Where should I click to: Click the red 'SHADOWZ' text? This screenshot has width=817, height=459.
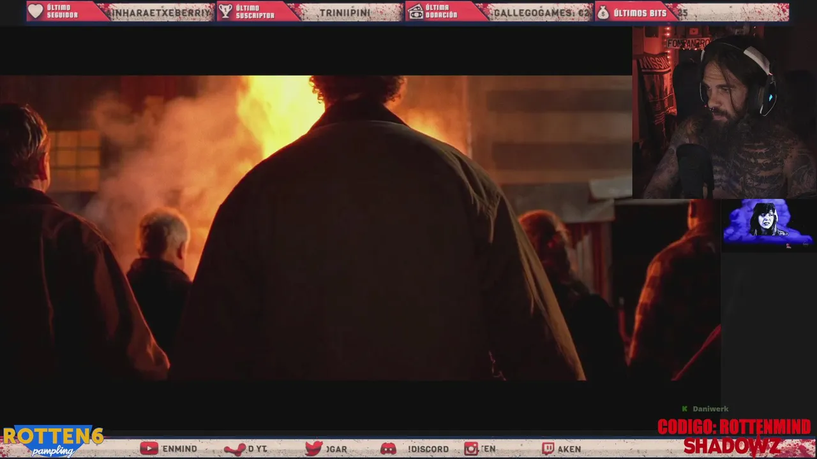(x=731, y=446)
